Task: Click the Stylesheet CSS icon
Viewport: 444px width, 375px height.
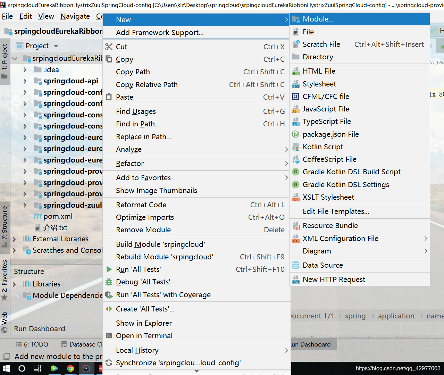Action: (x=296, y=84)
